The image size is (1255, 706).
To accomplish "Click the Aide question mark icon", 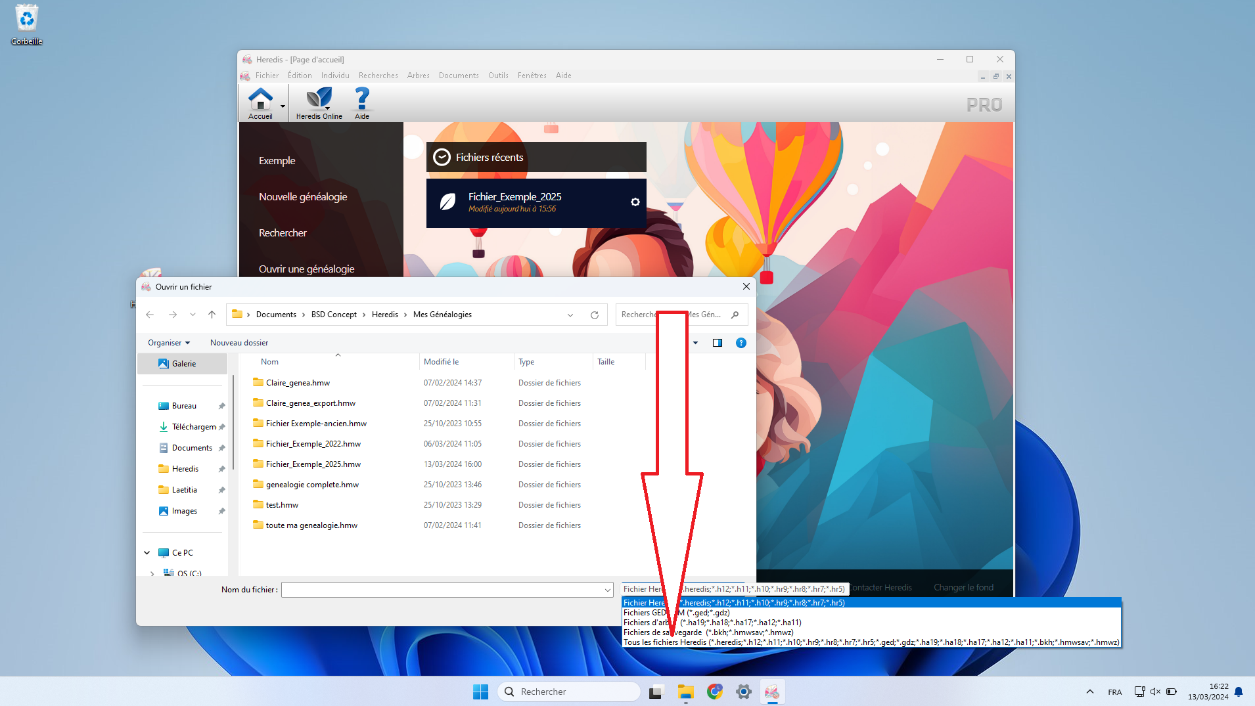I will click(x=361, y=100).
